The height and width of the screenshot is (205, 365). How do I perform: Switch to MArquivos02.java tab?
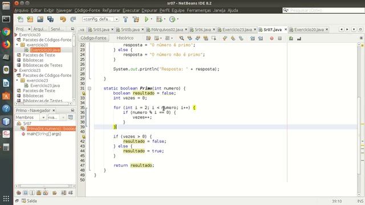(x=167, y=30)
